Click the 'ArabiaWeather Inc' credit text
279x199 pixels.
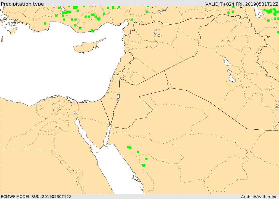point(260,197)
